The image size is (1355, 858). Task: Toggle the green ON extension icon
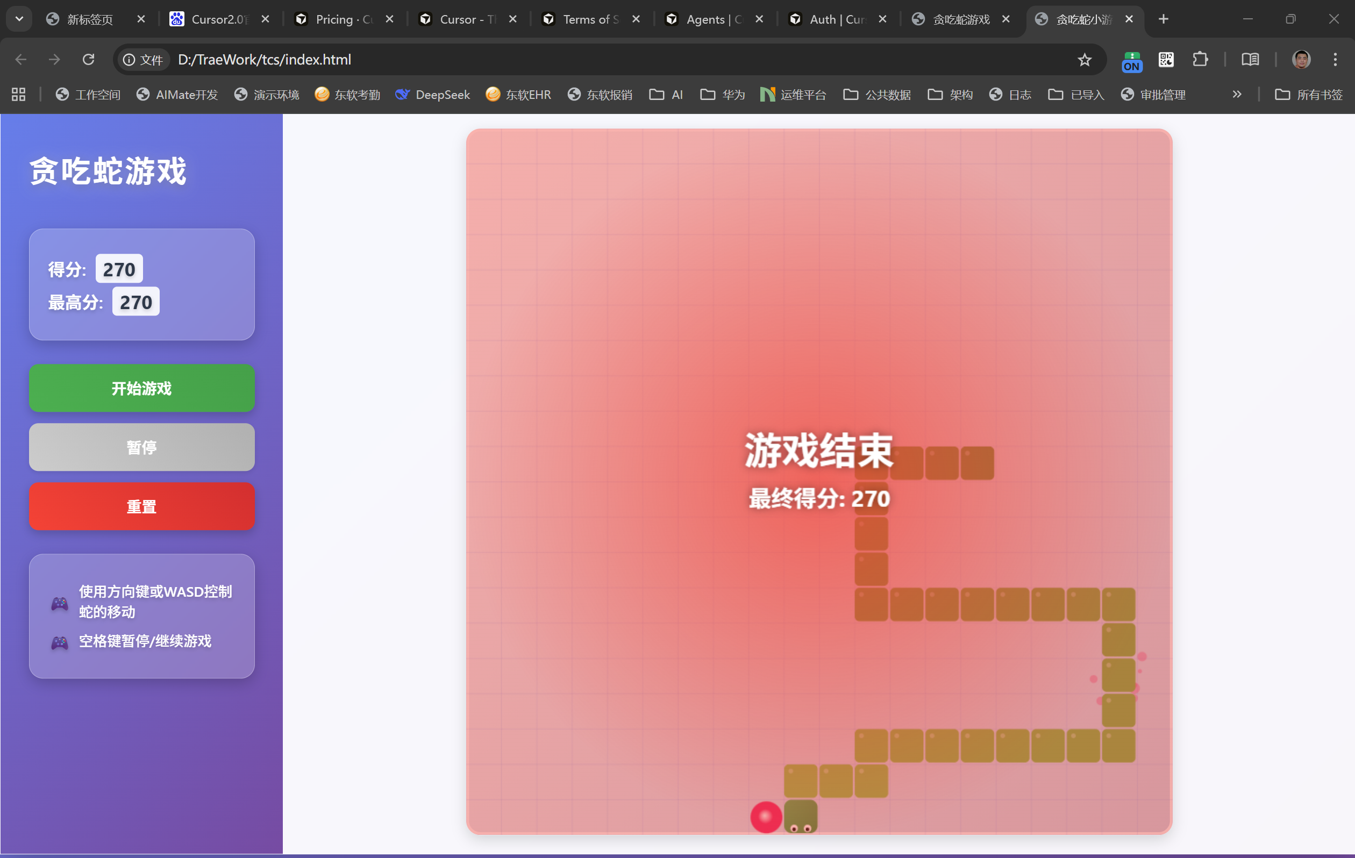click(1132, 61)
